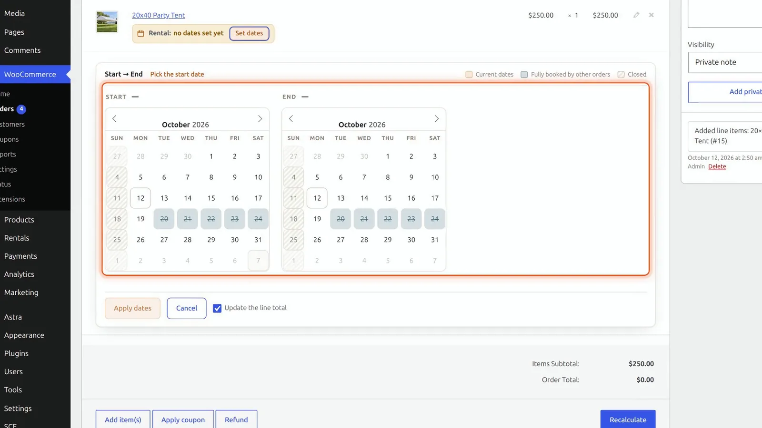762x428 pixels.
Task: Select October 12 in START calendar
Action: tap(140, 198)
